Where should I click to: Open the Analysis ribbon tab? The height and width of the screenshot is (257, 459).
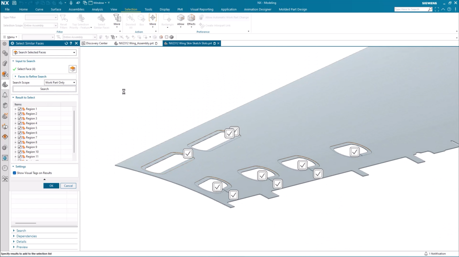pyautogui.click(x=97, y=10)
